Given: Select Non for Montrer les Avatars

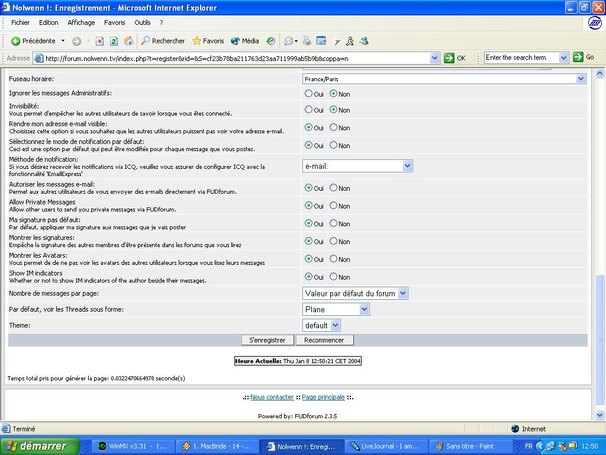Looking at the screenshot, I should [334, 259].
